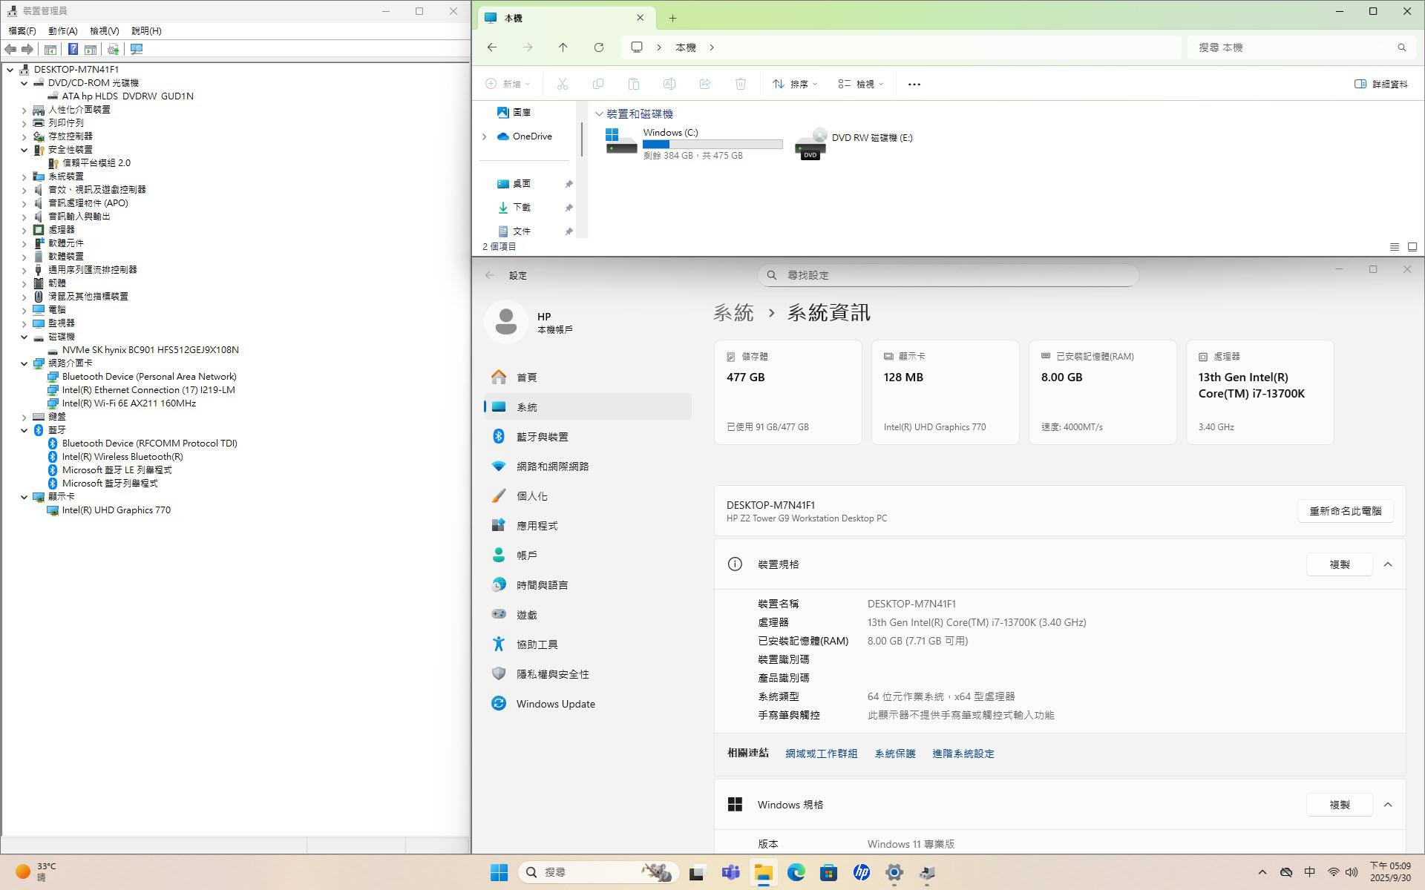1425x890 pixels.
Task: Collapse the 裝置規格 section chevron
Action: [1387, 564]
